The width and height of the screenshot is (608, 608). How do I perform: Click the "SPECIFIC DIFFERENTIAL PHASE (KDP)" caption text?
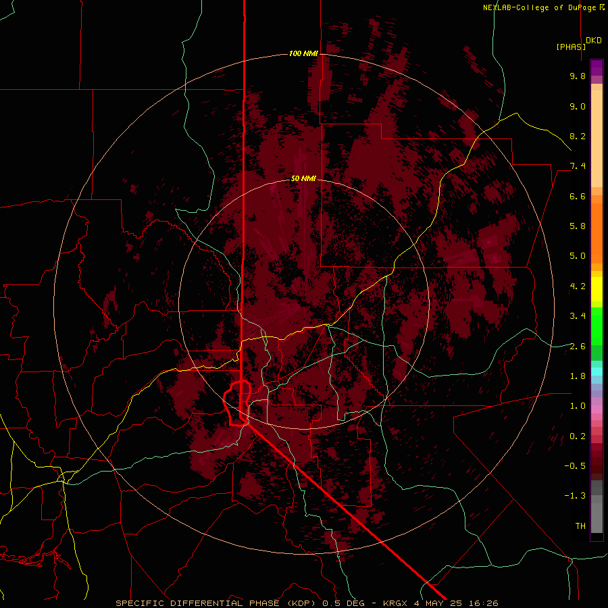(x=216, y=603)
